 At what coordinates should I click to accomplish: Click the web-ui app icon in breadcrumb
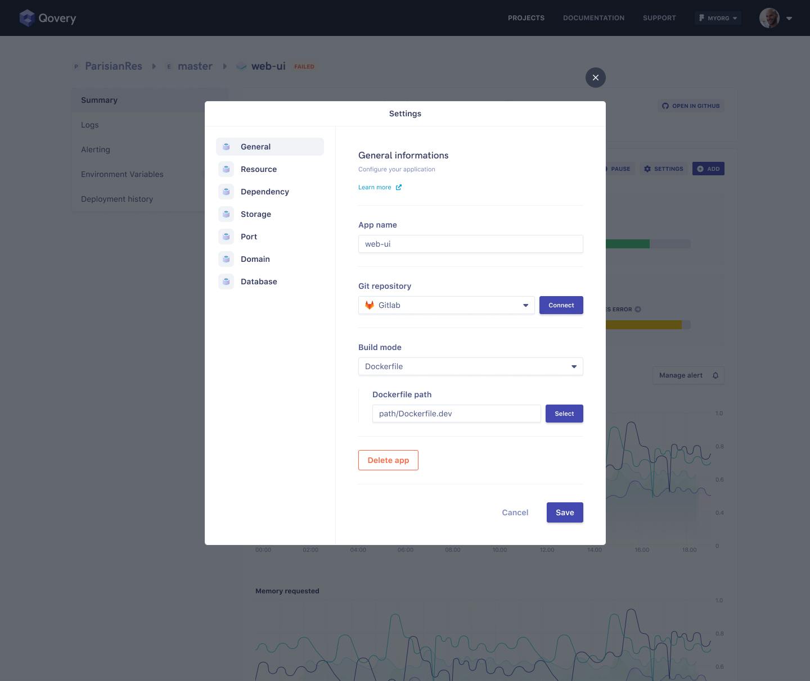tap(241, 66)
